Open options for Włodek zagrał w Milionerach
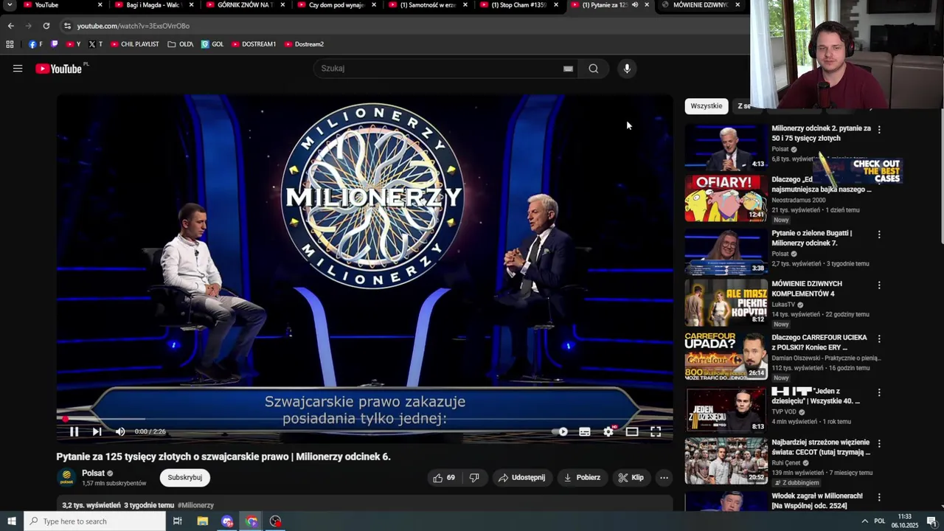The image size is (944, 531). coord(878,498)
